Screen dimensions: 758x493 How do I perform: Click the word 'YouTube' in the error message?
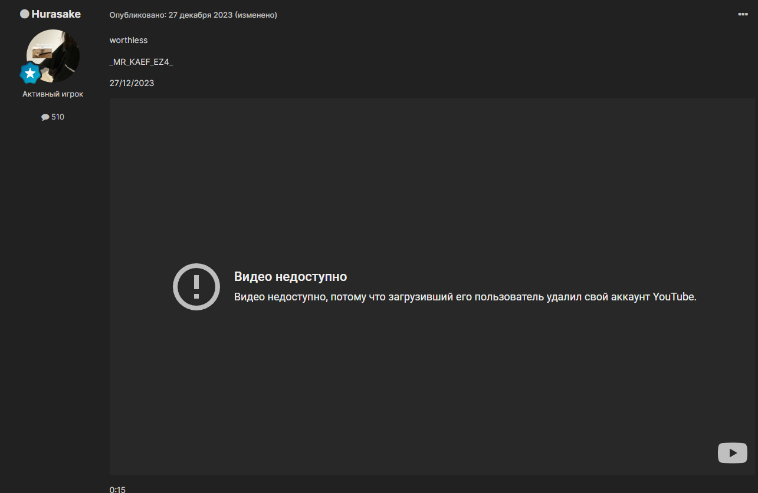(x=674, y=297)
